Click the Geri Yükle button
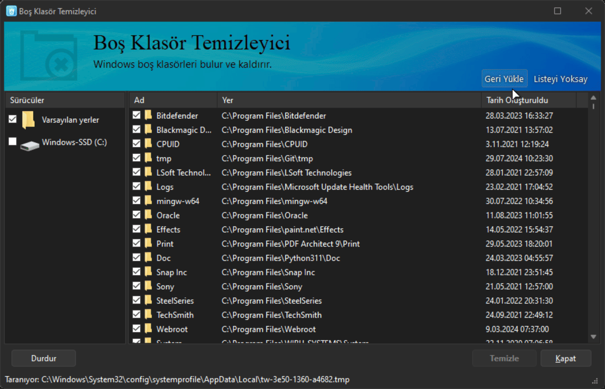Screen dimensions: 605x389 pyautogui.click(x=504, y=79)
